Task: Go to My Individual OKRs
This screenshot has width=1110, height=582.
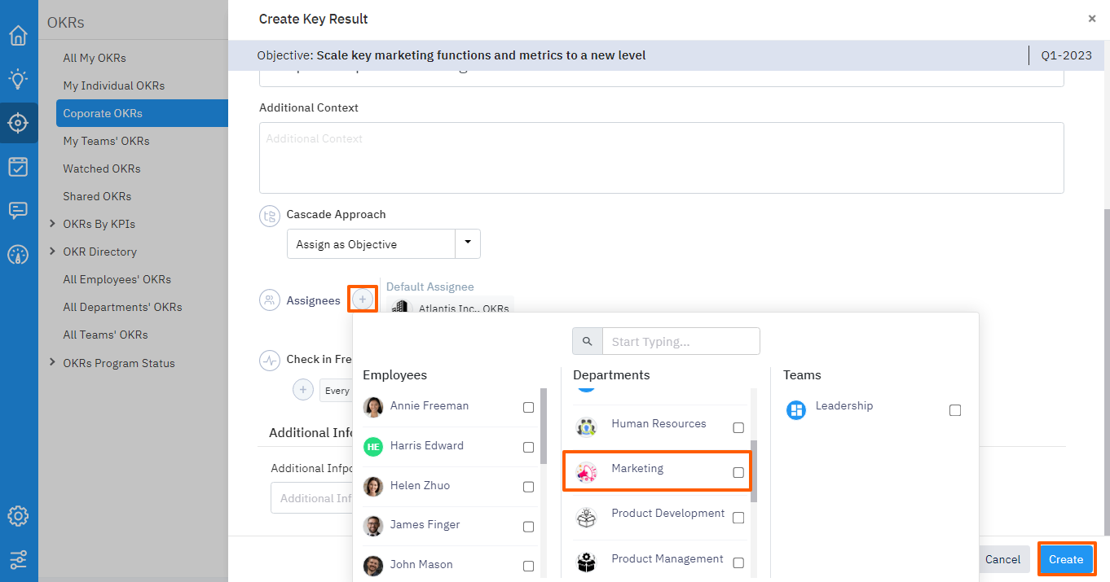Action: 114,85
